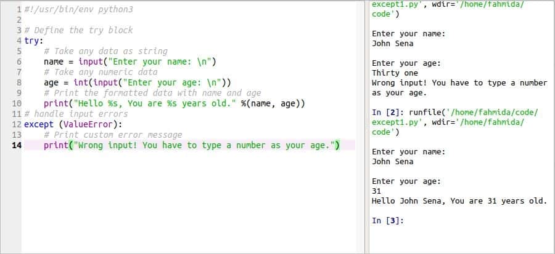Click the shebang line '#!/usr/bin/env python3'
The width and height of the screenshot is (555, 254).
(78, 9)
